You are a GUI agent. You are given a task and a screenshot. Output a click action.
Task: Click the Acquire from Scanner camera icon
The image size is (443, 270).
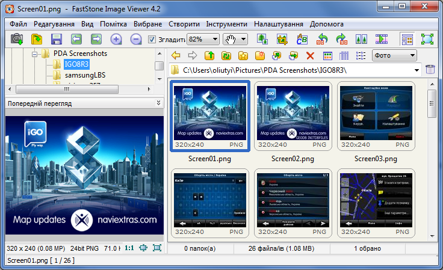17,39
